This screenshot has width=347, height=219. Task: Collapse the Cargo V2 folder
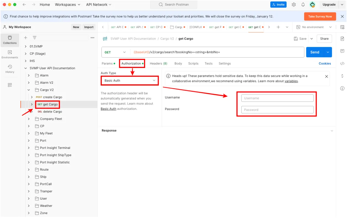(29, 90)
